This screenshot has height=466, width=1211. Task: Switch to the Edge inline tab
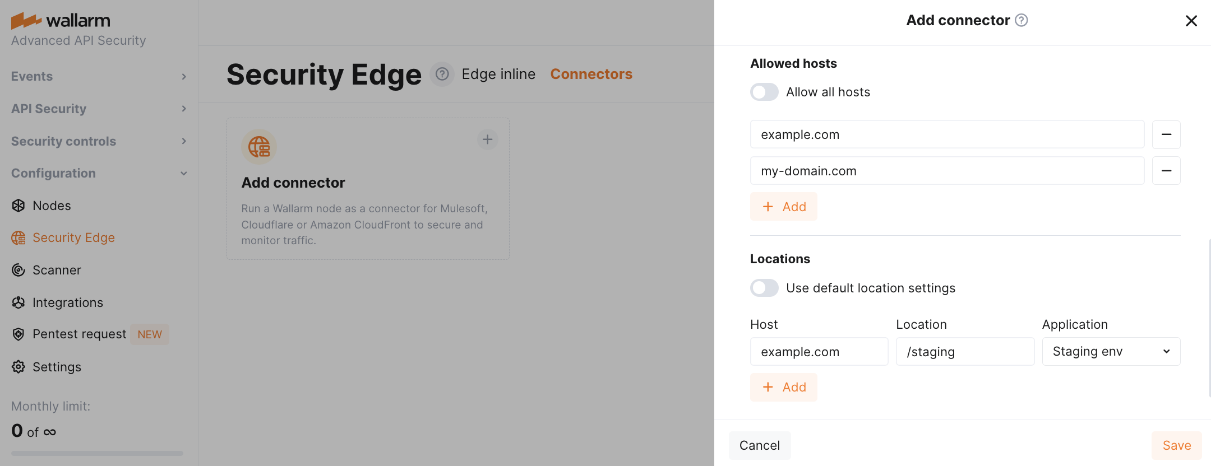[x=498, y=74]
